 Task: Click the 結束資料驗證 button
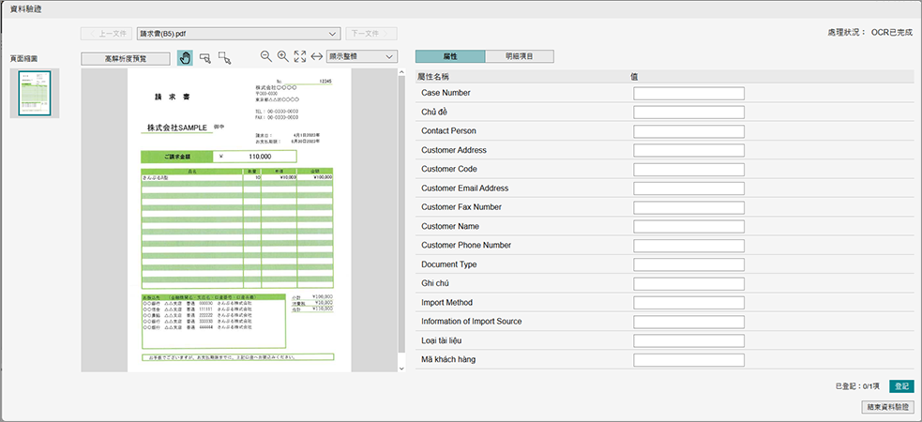pyautogui.click(x=887, y=407)
